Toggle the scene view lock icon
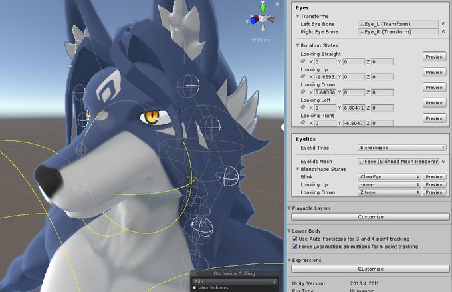This screenshot has height=292, width=452. [277, 4]
